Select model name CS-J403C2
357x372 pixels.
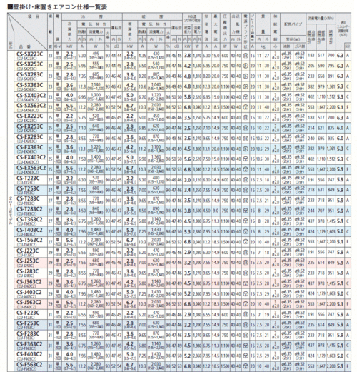coord(29,292)
